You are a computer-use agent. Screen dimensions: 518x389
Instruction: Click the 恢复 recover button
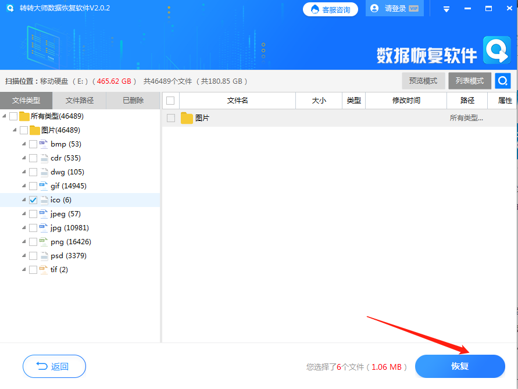tap(460, 366)
